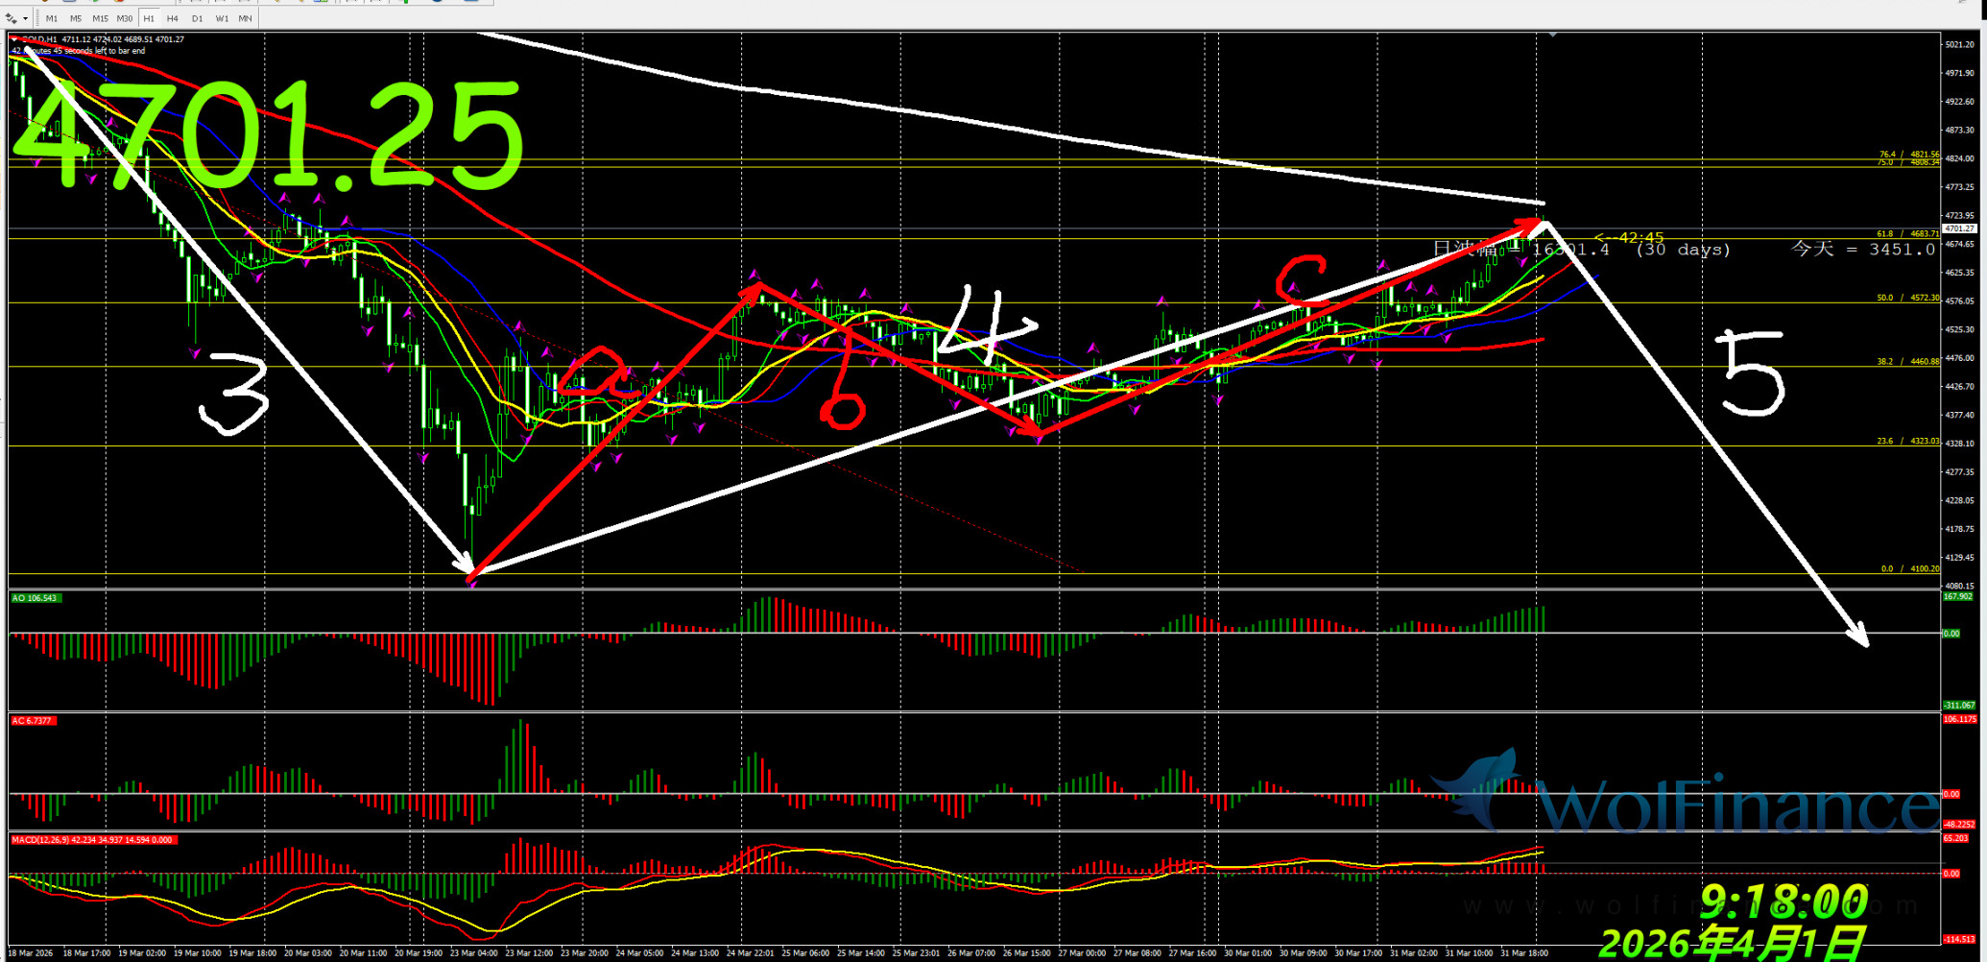Click the line studies tool icon

(x=12, y=18)
